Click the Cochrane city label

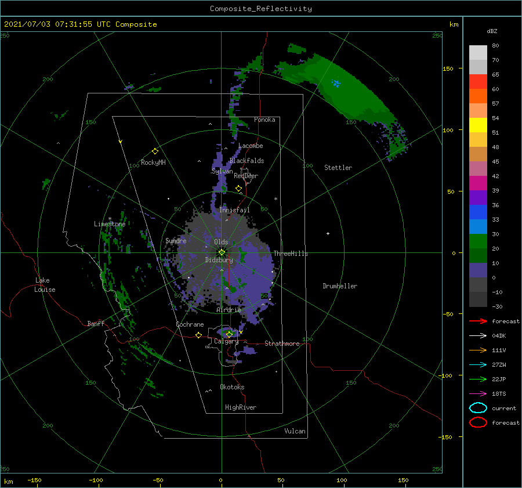click(190, 324)
